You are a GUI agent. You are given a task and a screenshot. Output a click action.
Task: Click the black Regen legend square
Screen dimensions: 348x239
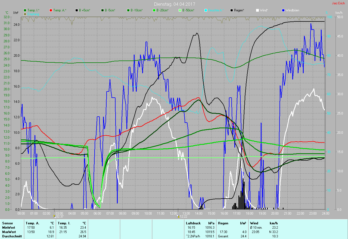click(232, 10)
